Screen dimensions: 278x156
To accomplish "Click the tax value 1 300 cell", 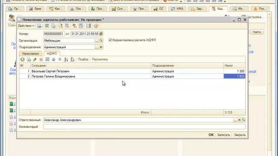I will [x=235, y=71].
